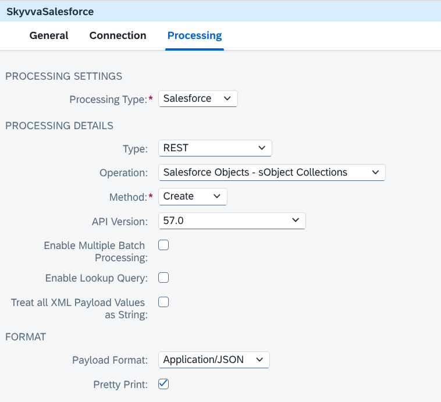441x402 pixels.
Task: Click the API Version label
Action: pos(120,222)
